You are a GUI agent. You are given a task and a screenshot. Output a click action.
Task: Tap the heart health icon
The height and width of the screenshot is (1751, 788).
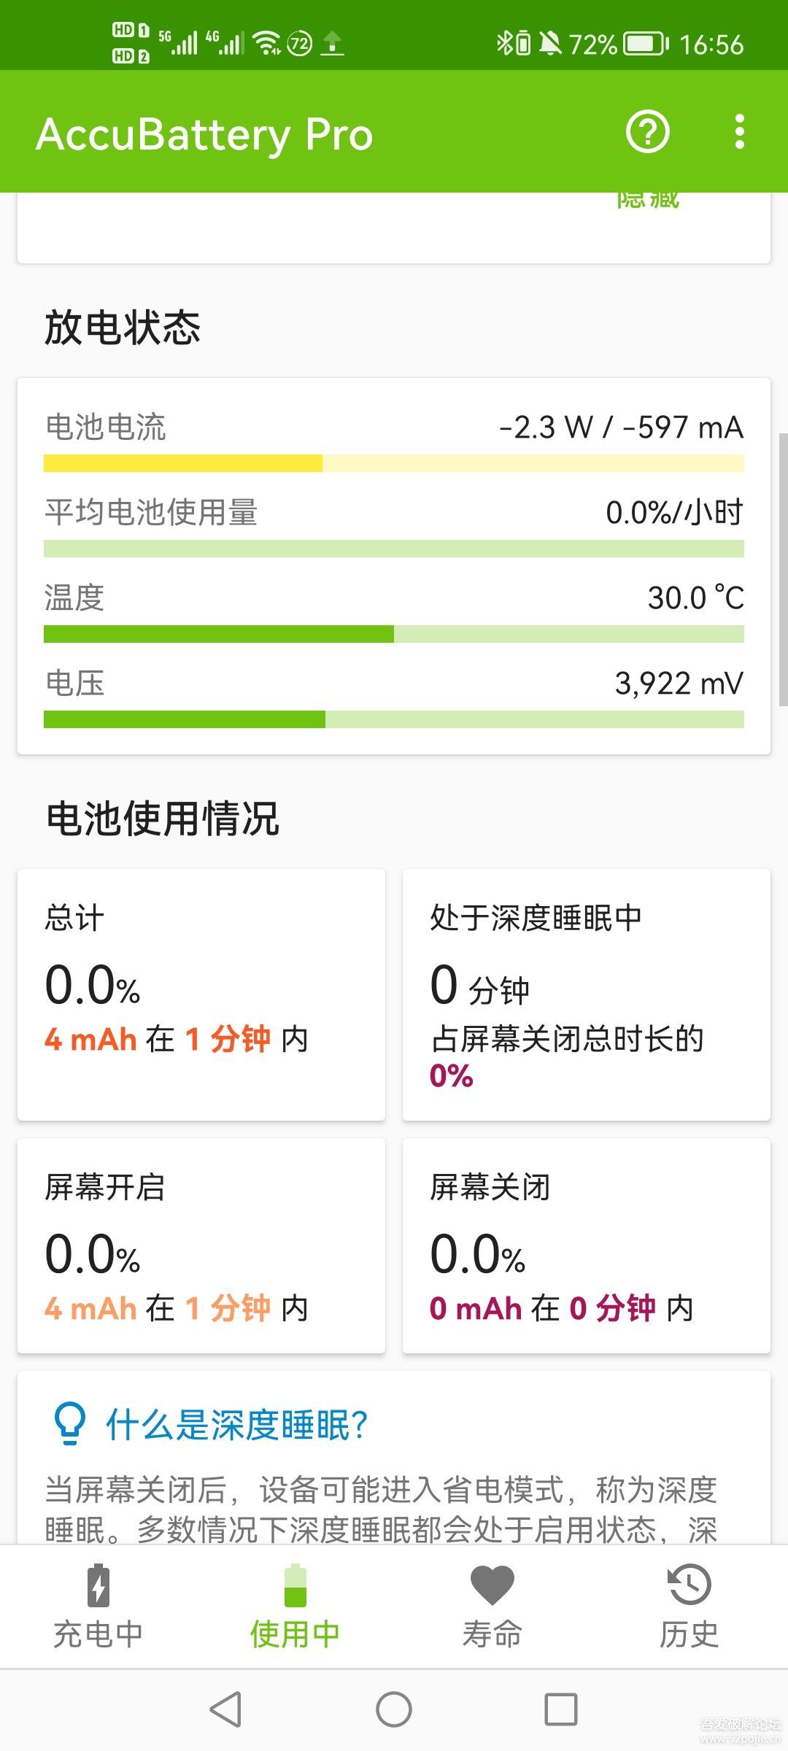(x=492, y=1585)
